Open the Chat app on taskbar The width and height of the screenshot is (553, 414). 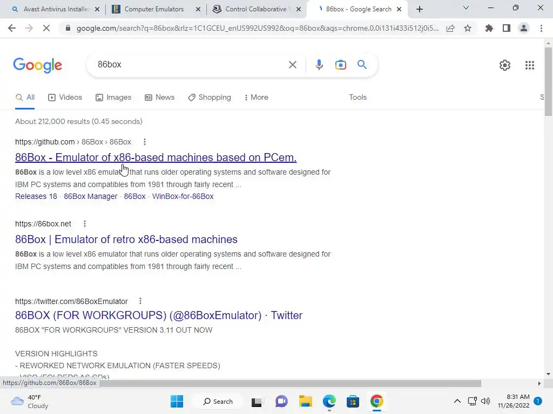point(281,401)
